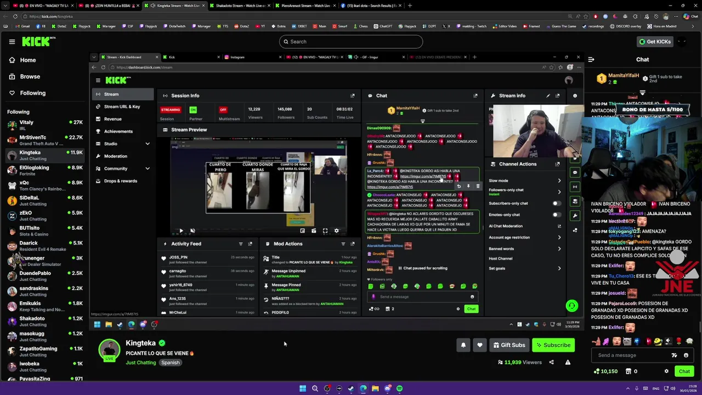The image size is (702, 395).
Task: Click the Get KICKs button
Action: pyautogui.click(x=654, y=42)
